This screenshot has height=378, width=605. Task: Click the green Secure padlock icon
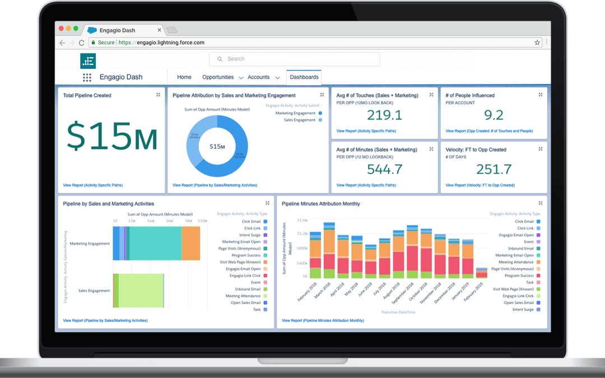(x=93, y=43)
